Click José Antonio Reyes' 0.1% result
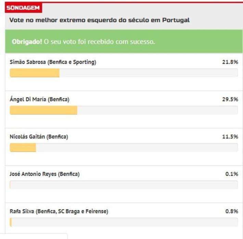Viewport: 243px width, 239px height. tap(231, 174)
